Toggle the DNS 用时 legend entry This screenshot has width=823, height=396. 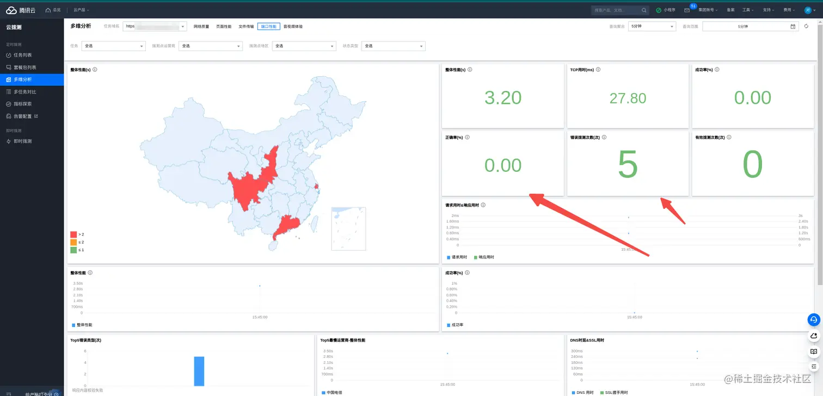(583, 392)
